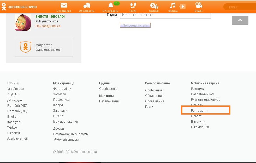Open Оценки ratings icon

click(153, 6)
